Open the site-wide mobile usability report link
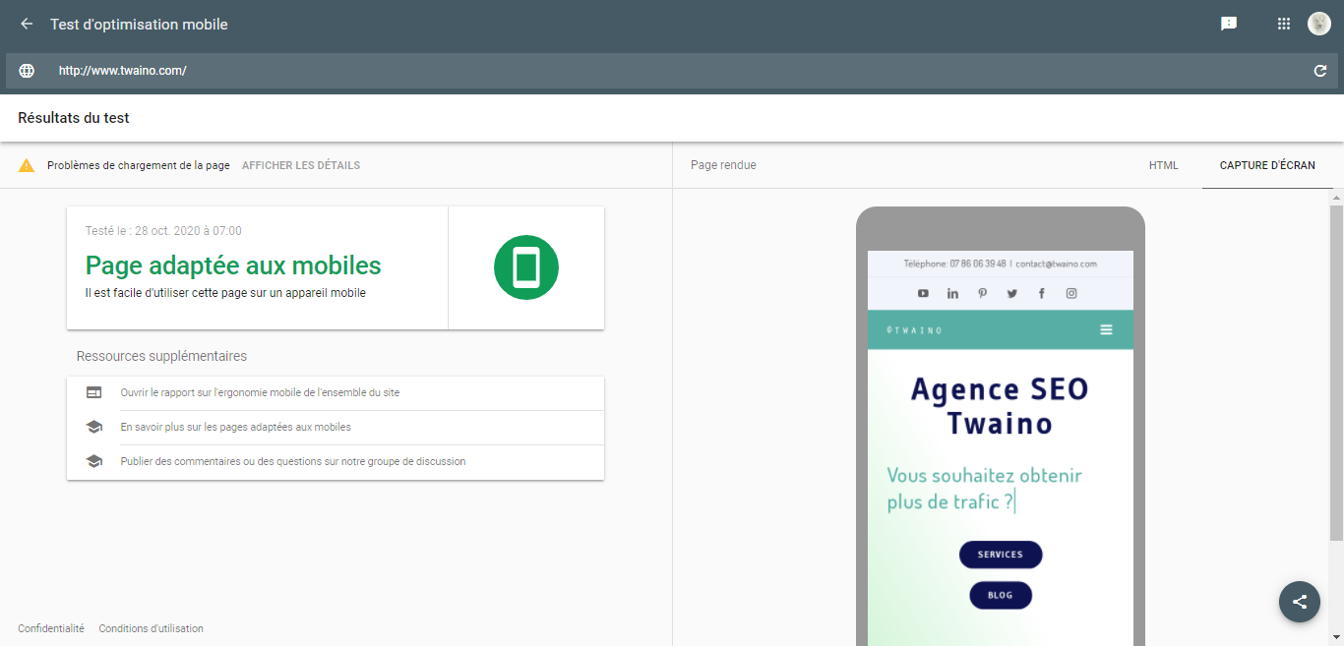This screenshot has height=646, width=1344. point(260,392)
